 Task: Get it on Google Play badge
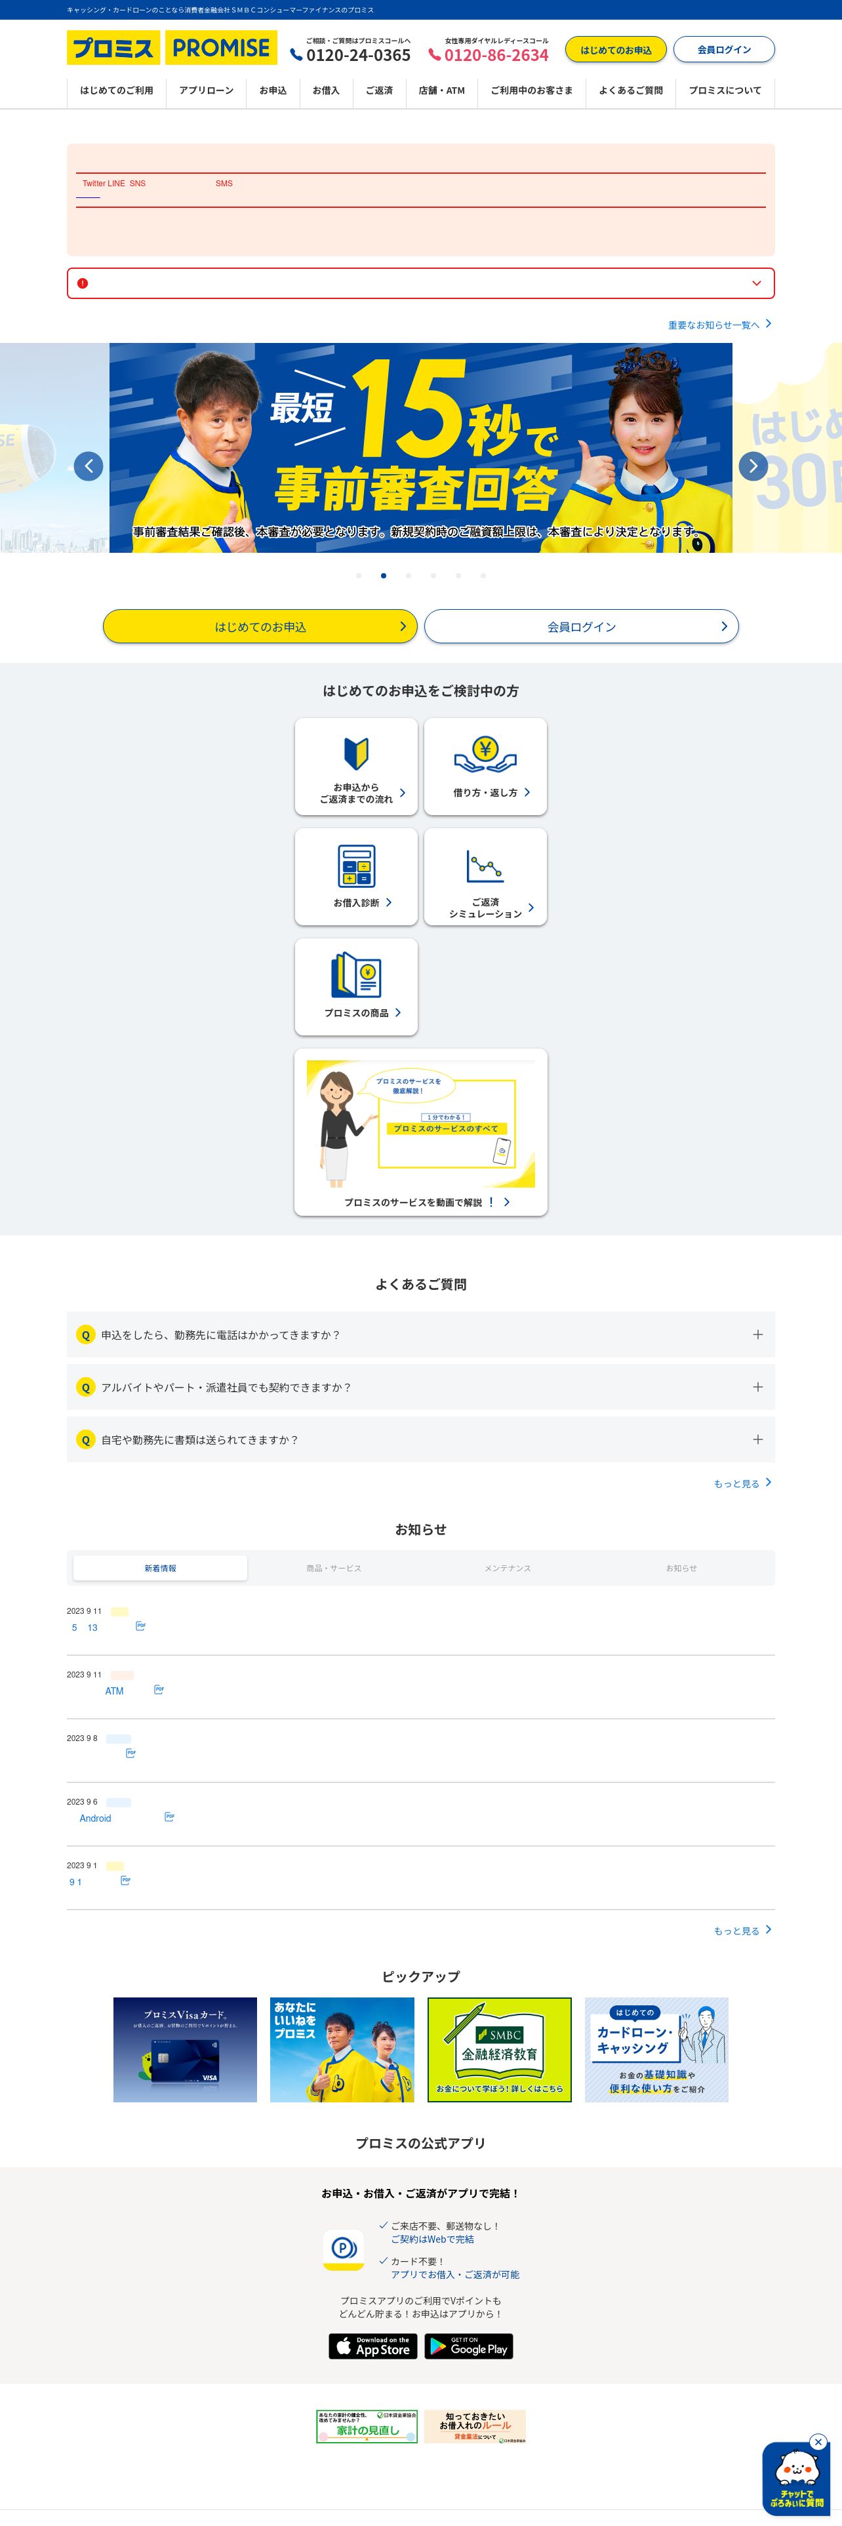[x=468, y=2346]
